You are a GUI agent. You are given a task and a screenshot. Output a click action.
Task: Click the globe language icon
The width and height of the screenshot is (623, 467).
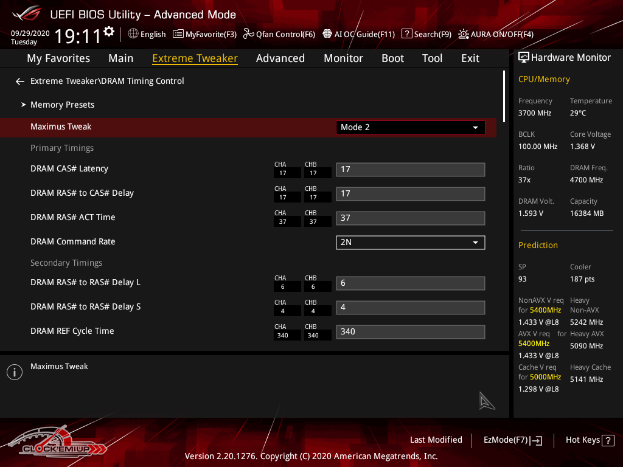(x=133, y=34)
